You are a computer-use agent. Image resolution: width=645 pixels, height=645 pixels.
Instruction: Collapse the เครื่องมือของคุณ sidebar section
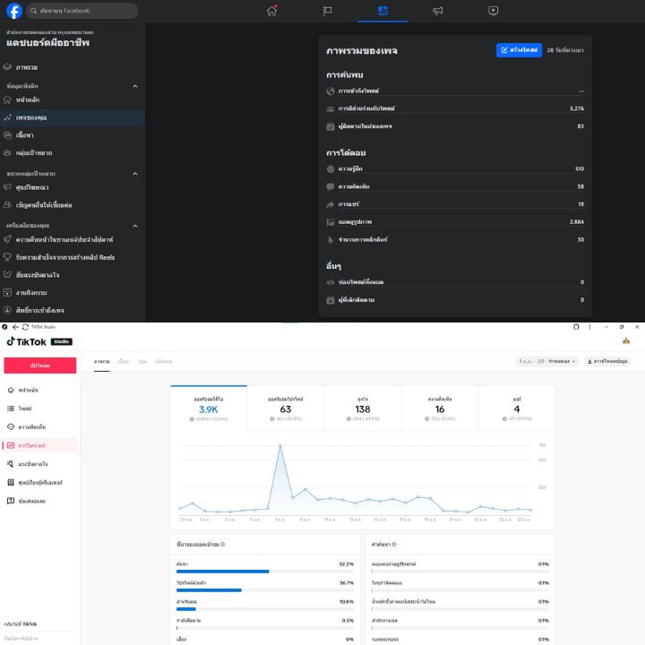pos(135,226)
